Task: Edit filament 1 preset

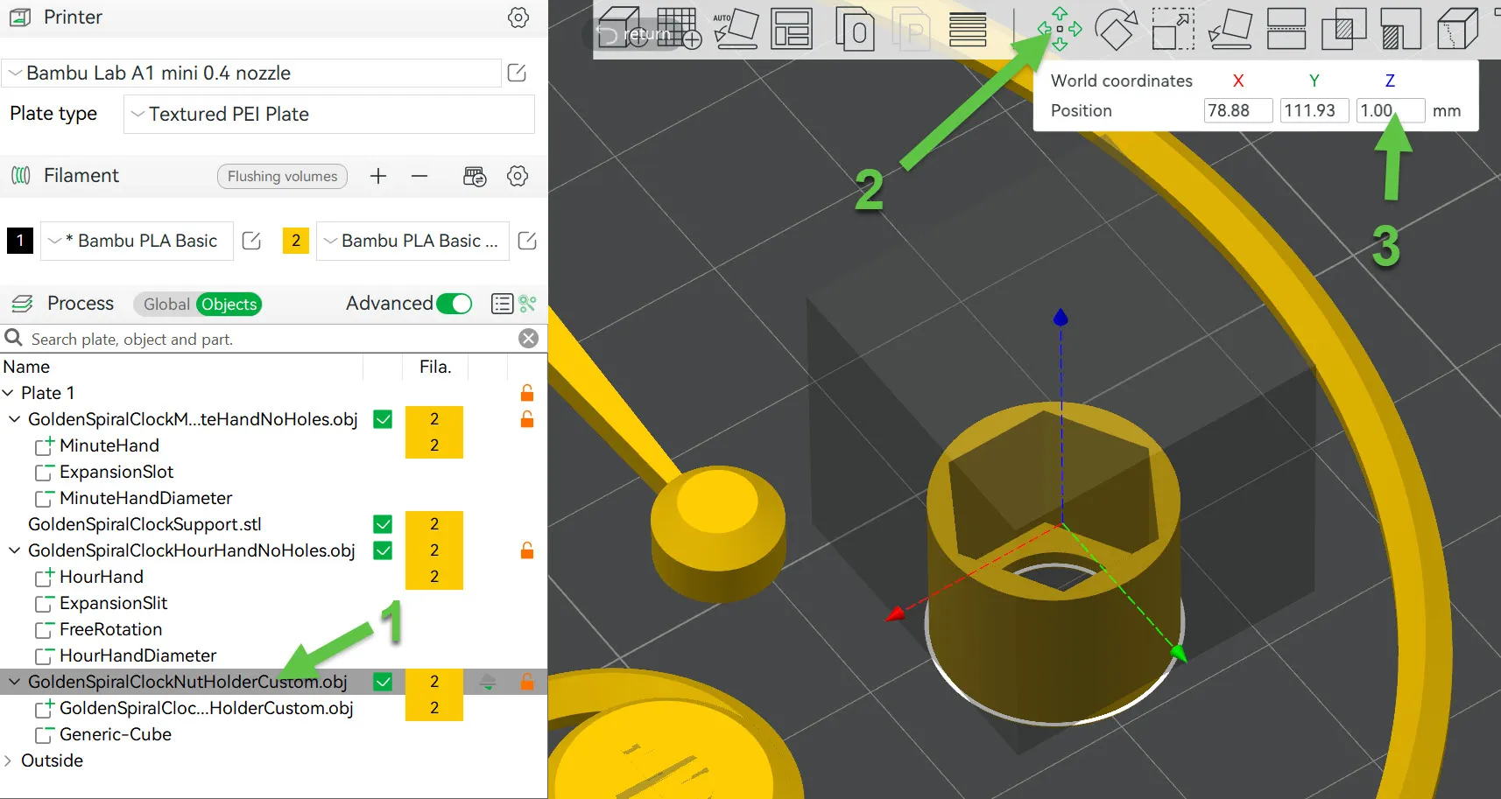Action: 251,241
